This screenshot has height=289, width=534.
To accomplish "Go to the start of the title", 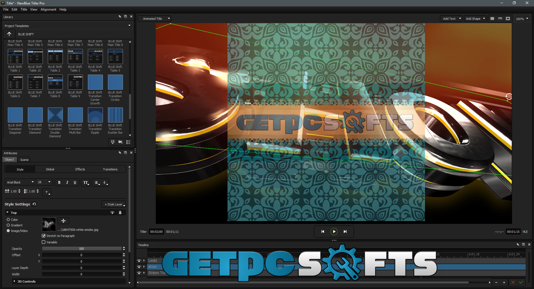I will [323, 231].
